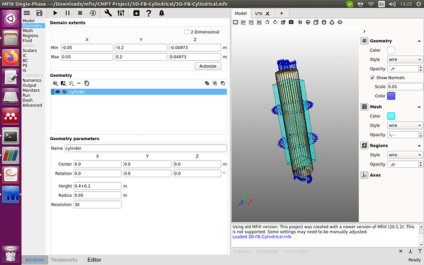Set the 3D view to XZ plane
The height and width of the screenshot is (265, 424).
pos(259,22)
